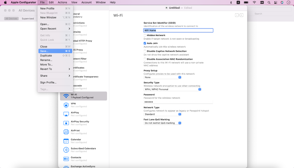Click the Password field
Viewport: 294px width, 168px height.
pos(178,102)
